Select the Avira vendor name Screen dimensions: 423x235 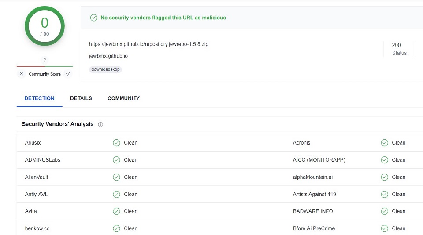point(31,211)
